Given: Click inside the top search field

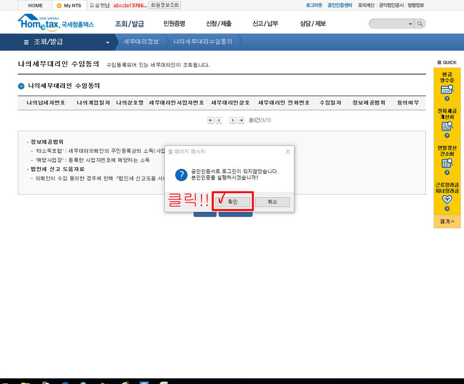Looking at the screenshot, I should 389,24.
